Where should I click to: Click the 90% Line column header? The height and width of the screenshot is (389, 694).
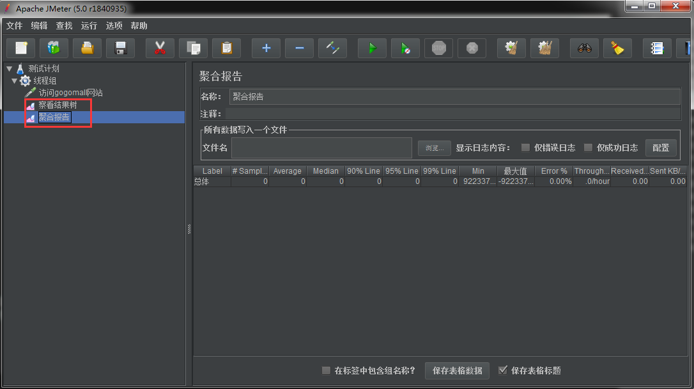364,171
